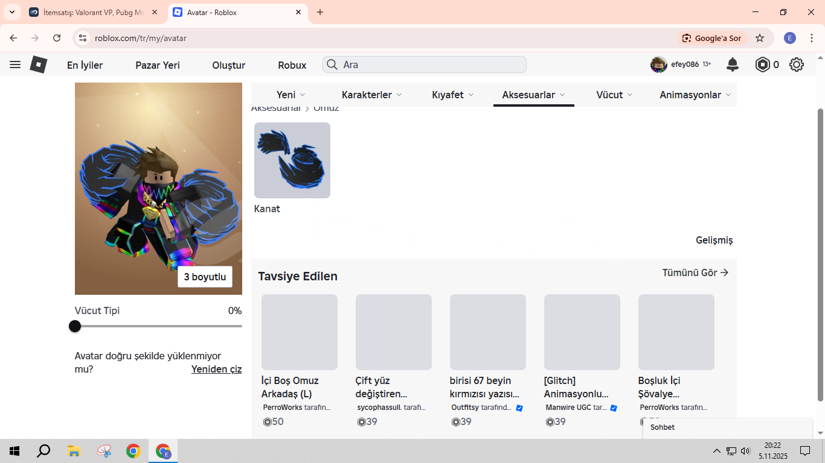
Task: Click the Roblox logo home icon
Action: pyautogui.click(x=39, y=65)
